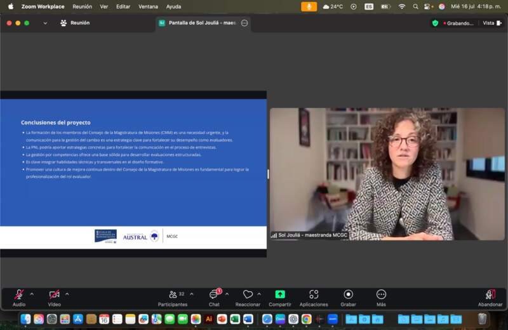Select the Reunión tab in Zoom window
508x330 pixels.
coord(75,23)
